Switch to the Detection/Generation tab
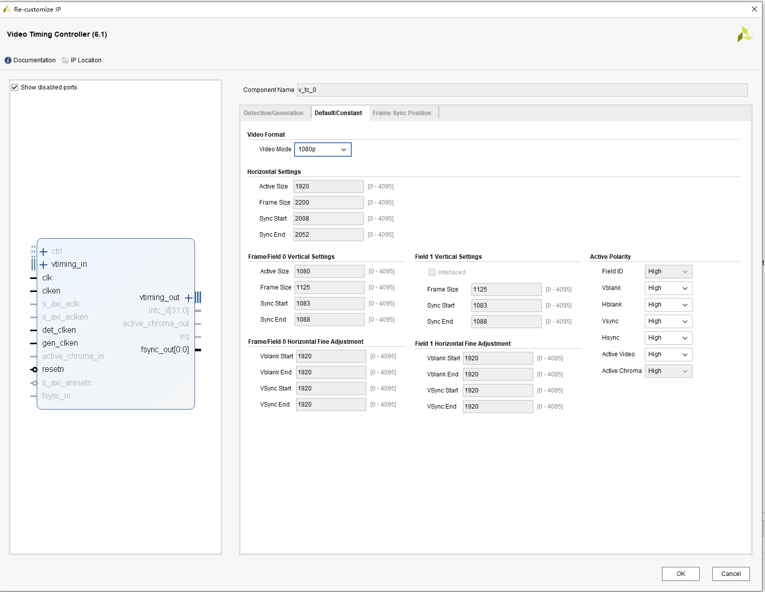 (x=274, y=113)
